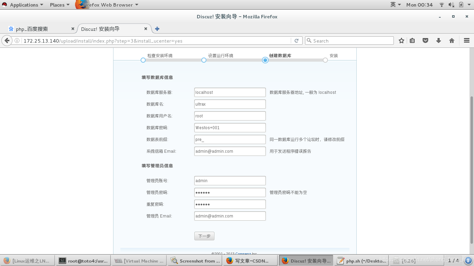474x266 pixels.
Task: Switch to Virtual Machine taskbar window
Action: click(x=139, y=261)
